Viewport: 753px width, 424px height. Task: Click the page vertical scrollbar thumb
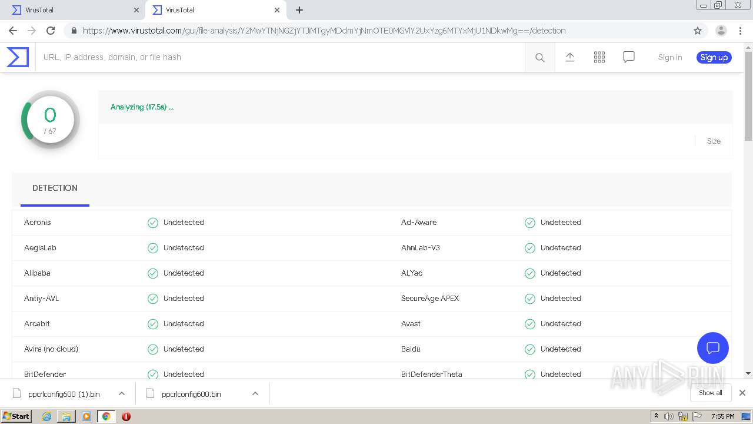tap(748, 96)
